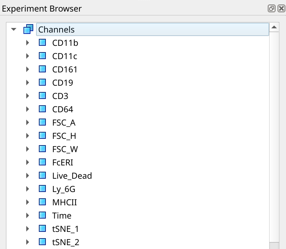
Task: Click the blue square icon beside CD3
Action: [x=42, y=96]
